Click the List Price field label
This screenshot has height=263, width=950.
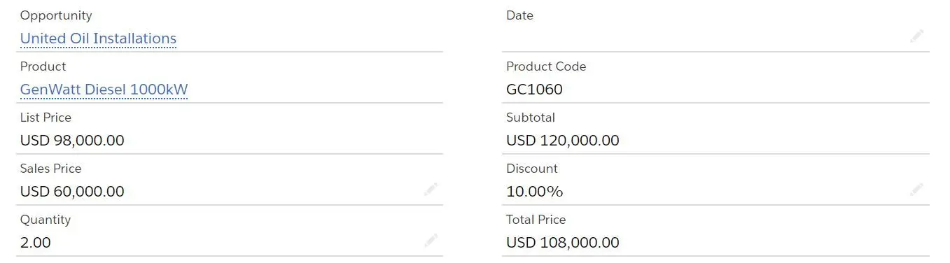[46, 118]
